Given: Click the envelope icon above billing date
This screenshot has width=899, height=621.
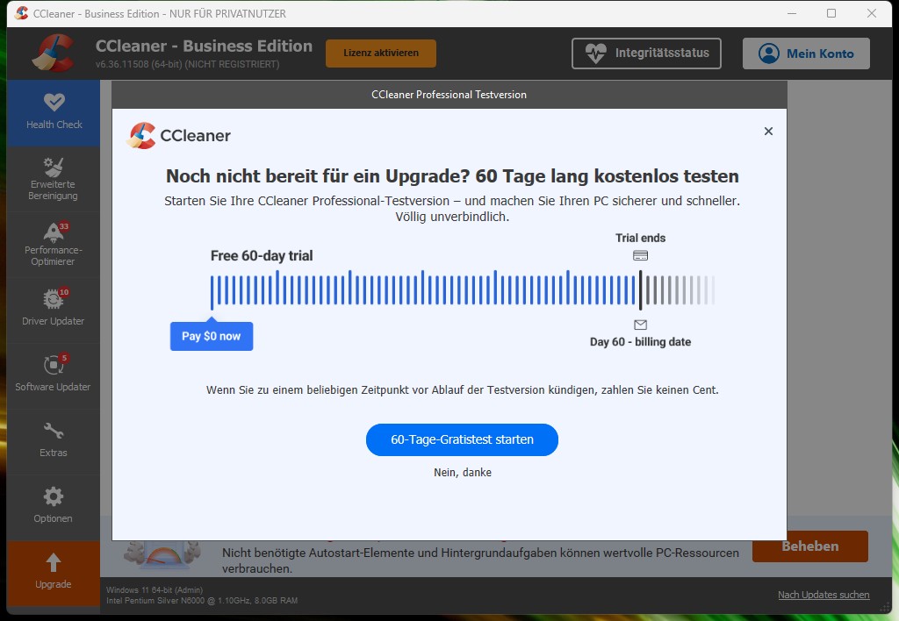Looking at the screenshot, I should [x=640, y=325].
